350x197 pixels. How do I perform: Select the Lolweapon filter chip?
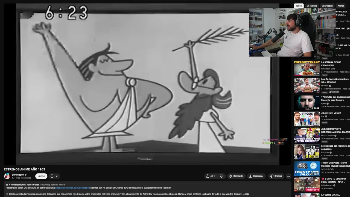click(327, 6)
